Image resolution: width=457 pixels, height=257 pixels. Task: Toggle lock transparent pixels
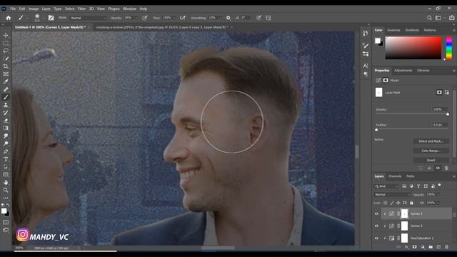point(386,203)
